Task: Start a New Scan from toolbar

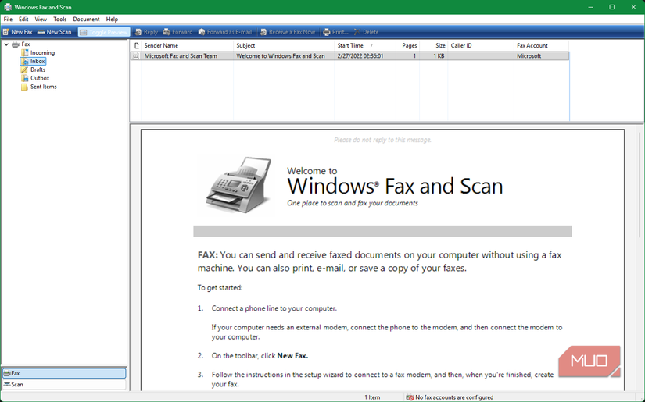Action: 54,32
